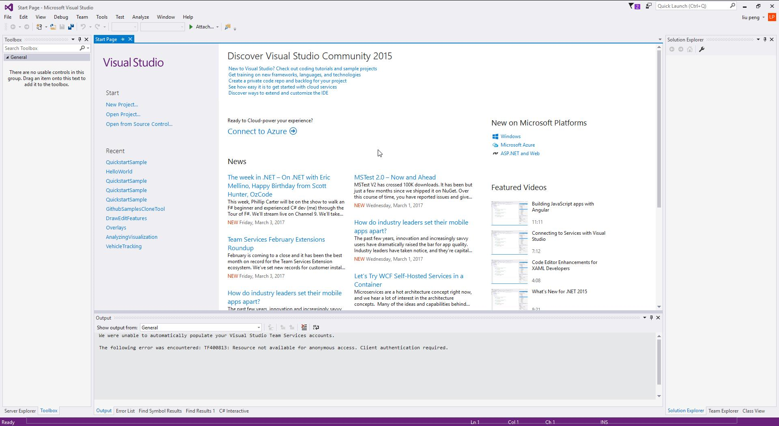Click the LP account avatar
The height and width of the screenshot is (426, 779).
coord(772,17)
